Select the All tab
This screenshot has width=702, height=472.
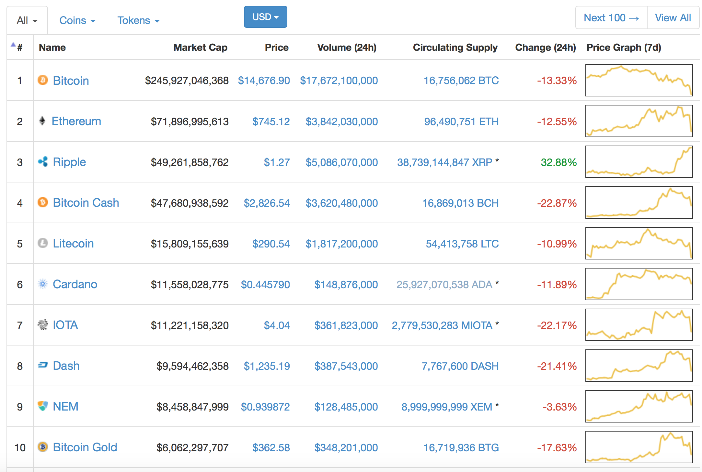pyautogui.click(x=27, y=20)
